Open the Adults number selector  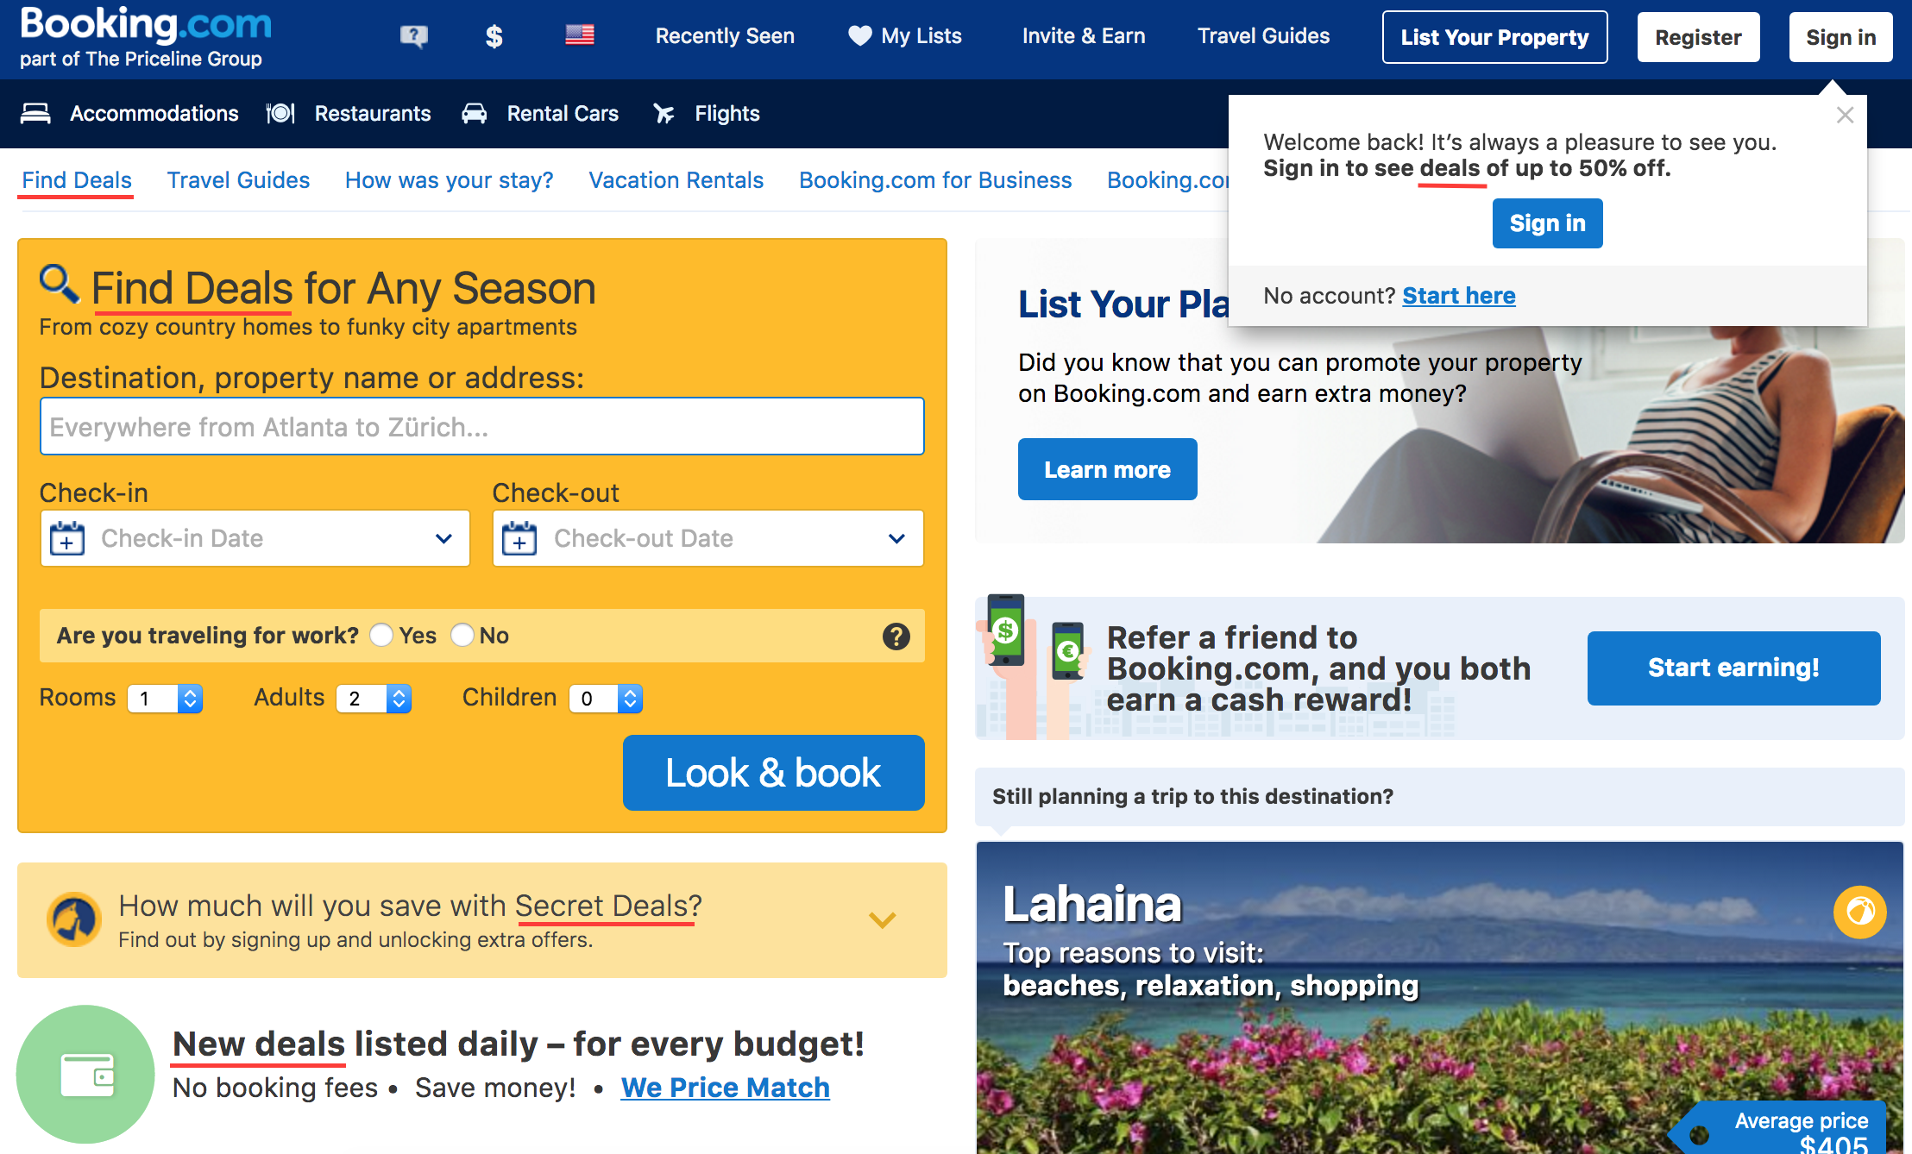(374, 698)
